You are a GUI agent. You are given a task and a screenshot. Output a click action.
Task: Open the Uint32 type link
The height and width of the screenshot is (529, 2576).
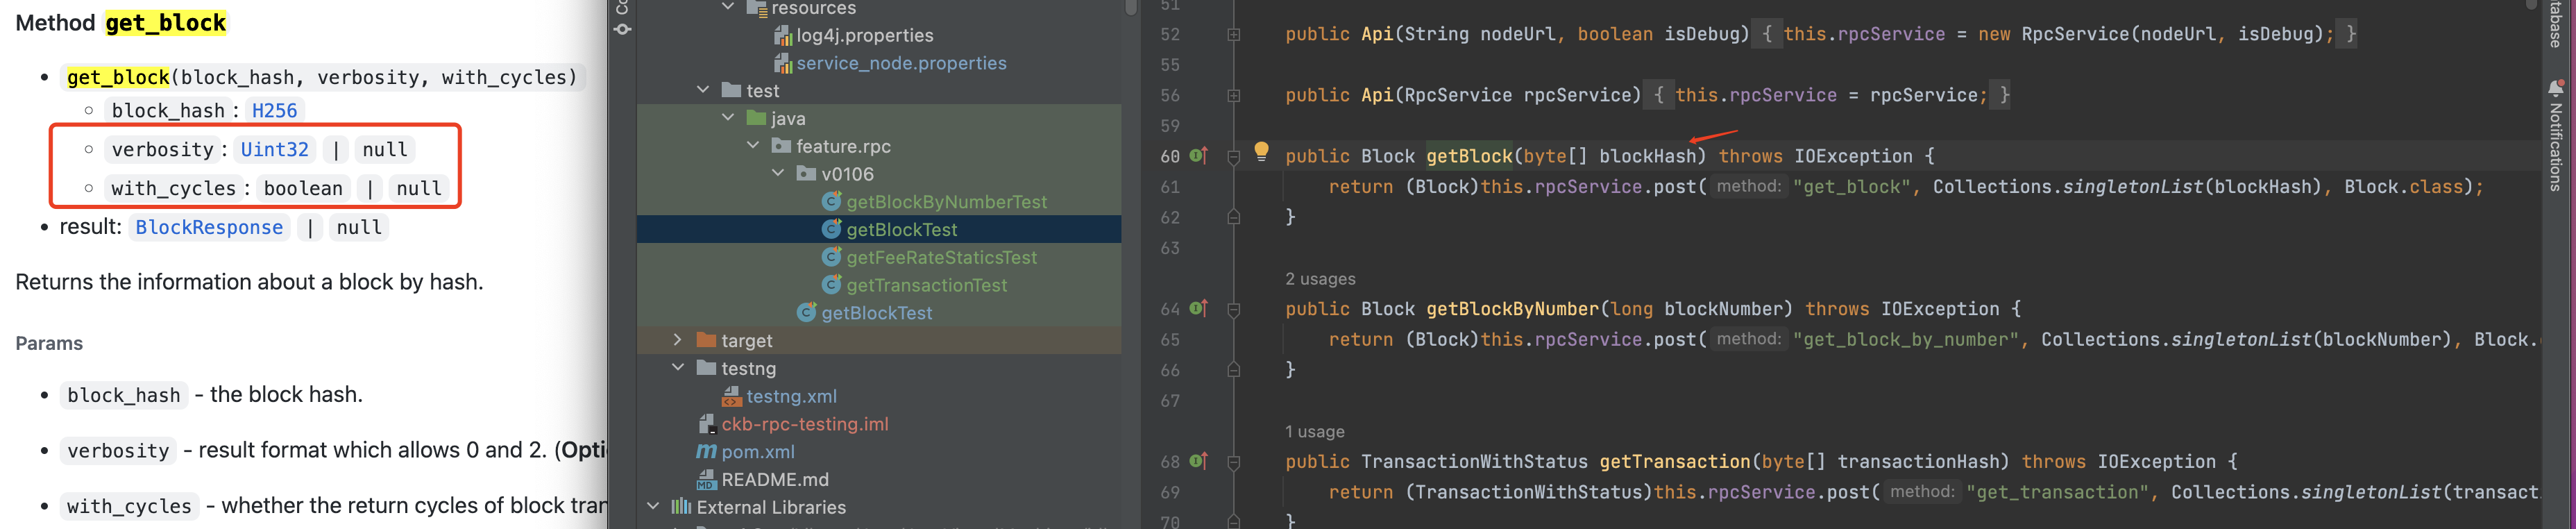274,149
